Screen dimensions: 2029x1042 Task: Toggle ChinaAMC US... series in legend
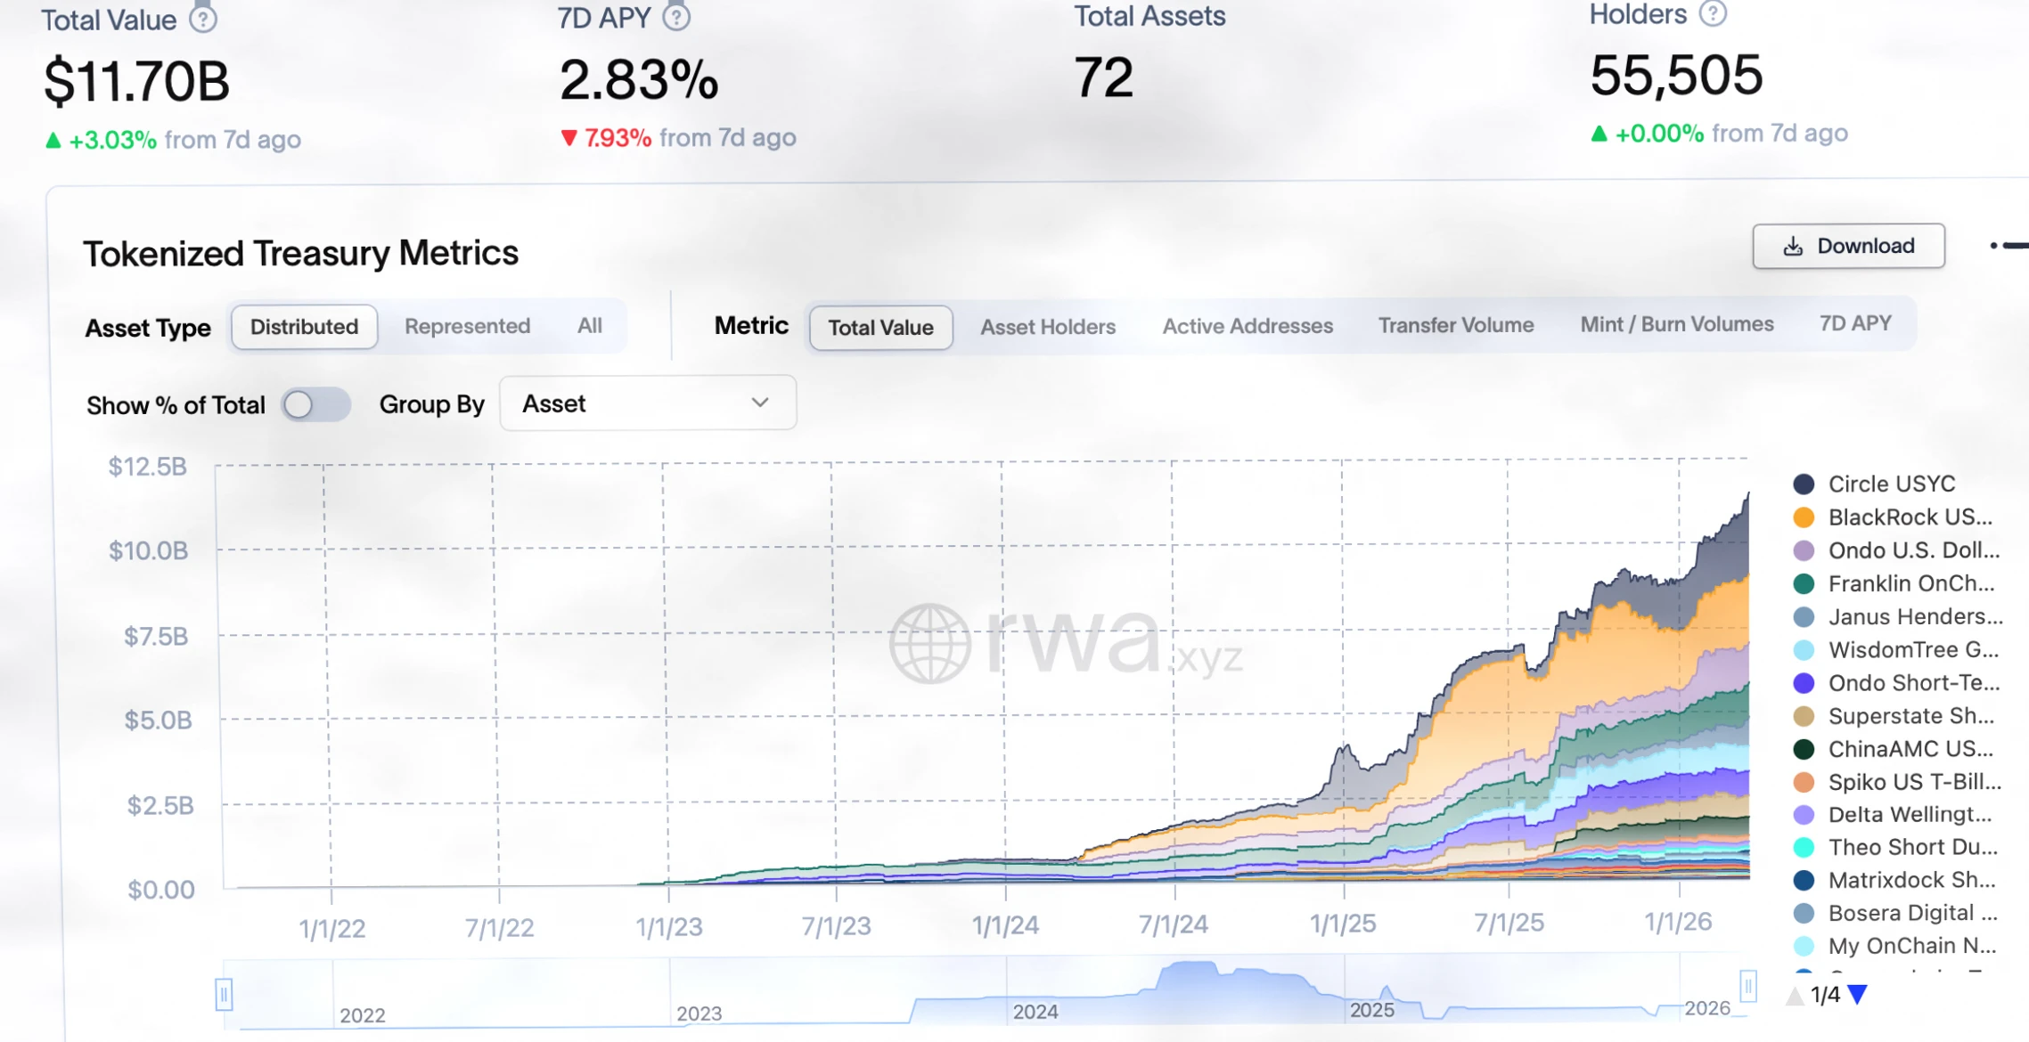(1893, 749)
